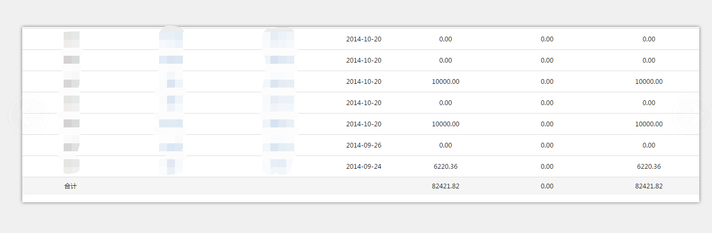Select the date in the first table row
Screen dimensions: 712x233
(364, 39)
